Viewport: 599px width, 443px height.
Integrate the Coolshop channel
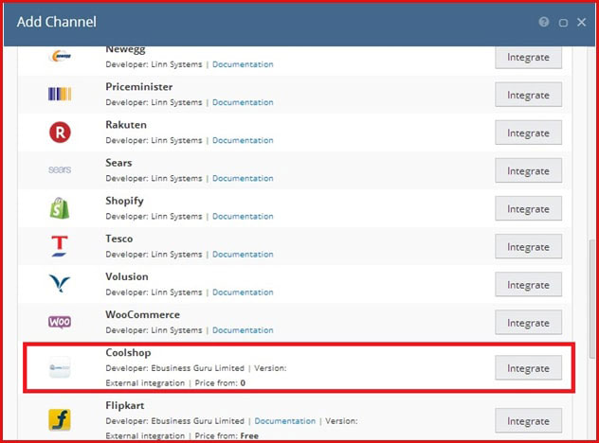coord(528,368)
